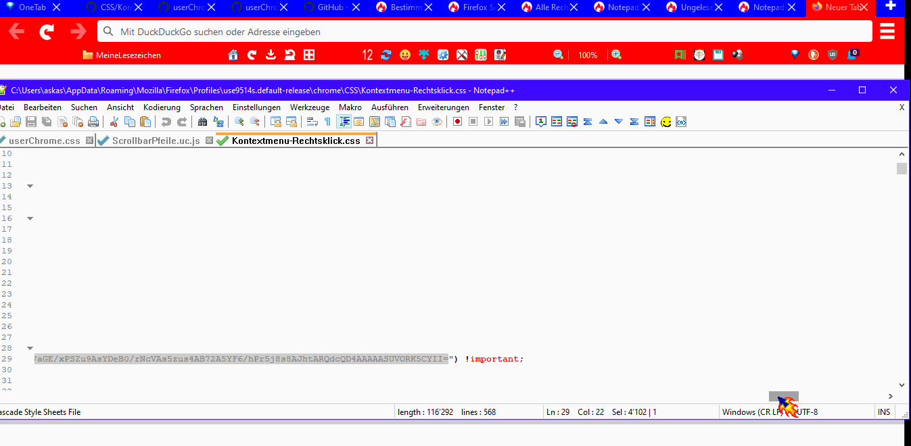The width and height of the screenshot is (911, 446).
Task: Open the Kodierung menu
Action: click(162, 107)
